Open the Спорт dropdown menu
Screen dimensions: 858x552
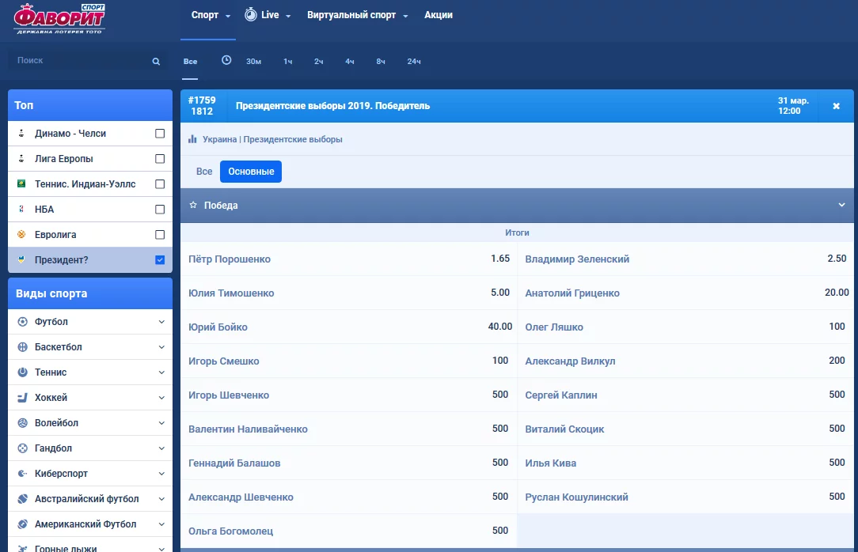click(211, 15)
